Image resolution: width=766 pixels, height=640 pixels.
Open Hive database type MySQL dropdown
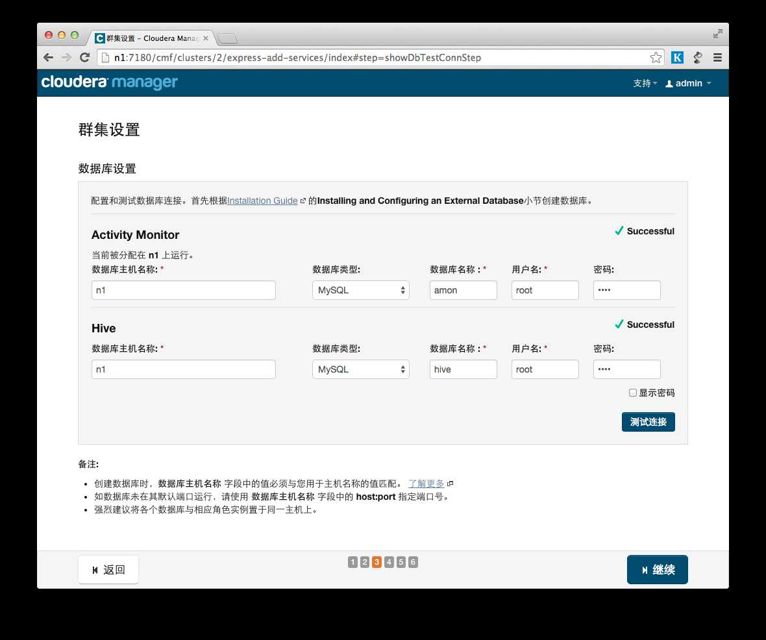tap(360, 369)
